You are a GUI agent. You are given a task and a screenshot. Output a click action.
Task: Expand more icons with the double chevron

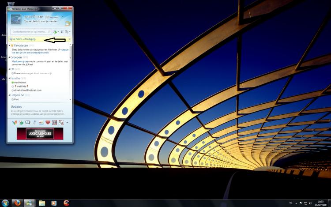pos(67,122)
